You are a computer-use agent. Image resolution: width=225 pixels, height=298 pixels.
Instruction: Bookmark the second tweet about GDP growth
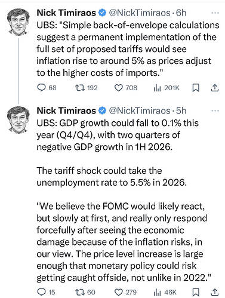(x=196, y=292)
